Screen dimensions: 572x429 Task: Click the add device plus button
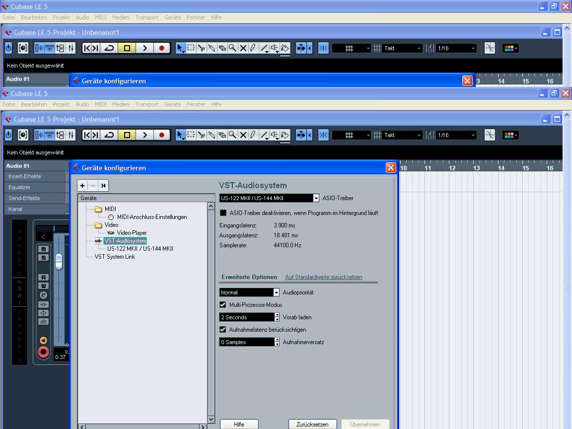[82, 186]
